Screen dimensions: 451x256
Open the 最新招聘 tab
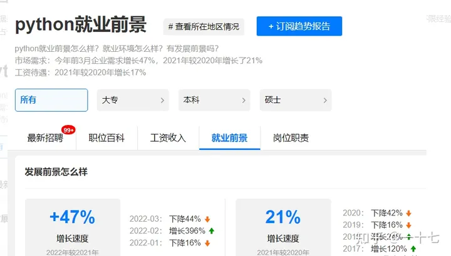(45, 138)
